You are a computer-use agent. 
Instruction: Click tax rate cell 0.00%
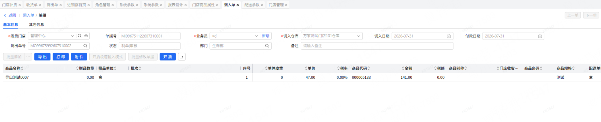pyautogui.click(x=342, y=77)
